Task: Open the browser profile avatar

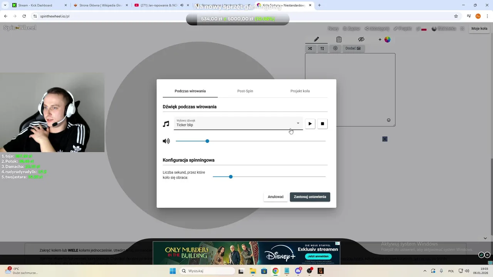Action: [x=478, y=16]
